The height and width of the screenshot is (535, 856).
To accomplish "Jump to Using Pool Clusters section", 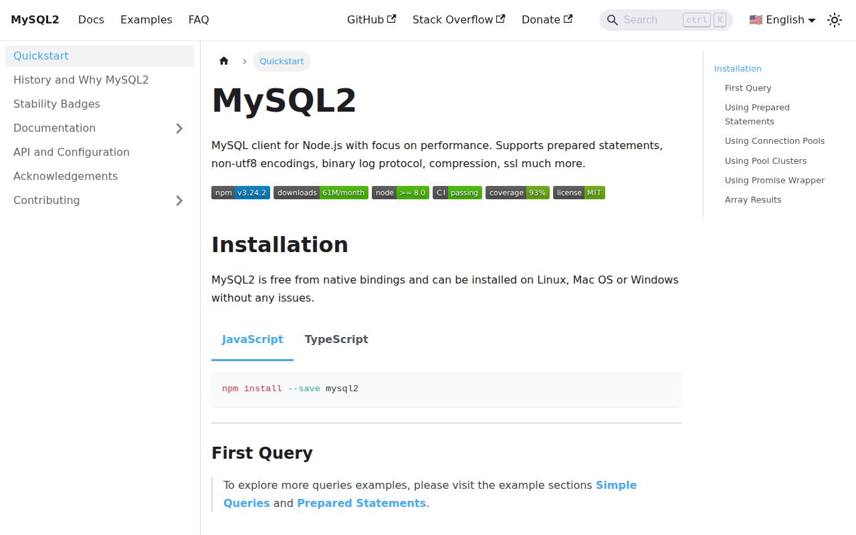I will pyautogui.click(x=766, y=160).
